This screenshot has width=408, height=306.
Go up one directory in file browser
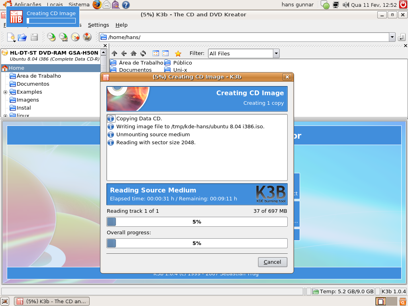click(114, 54)
